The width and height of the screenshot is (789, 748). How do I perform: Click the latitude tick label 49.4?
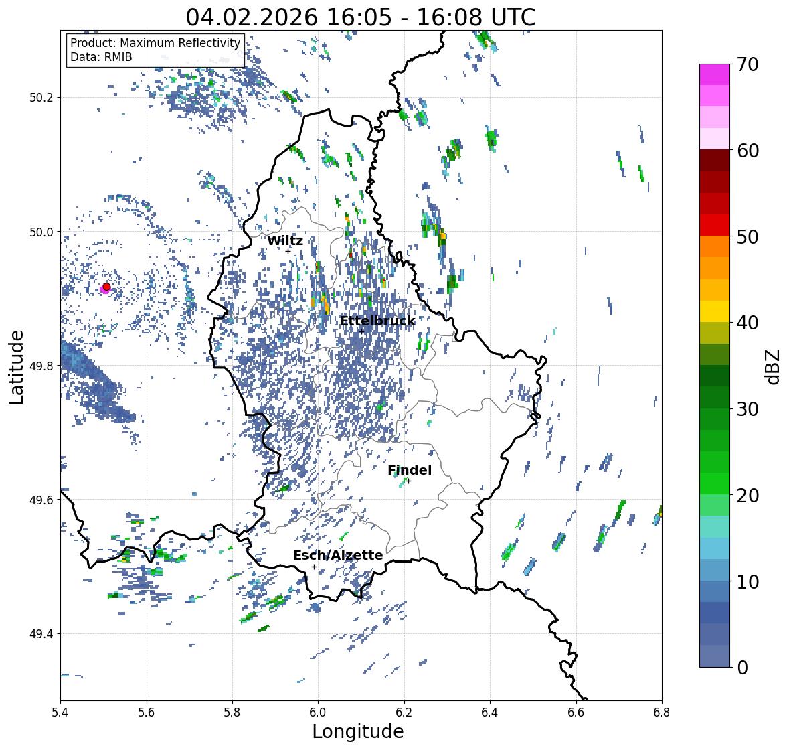tap(41, 634)
